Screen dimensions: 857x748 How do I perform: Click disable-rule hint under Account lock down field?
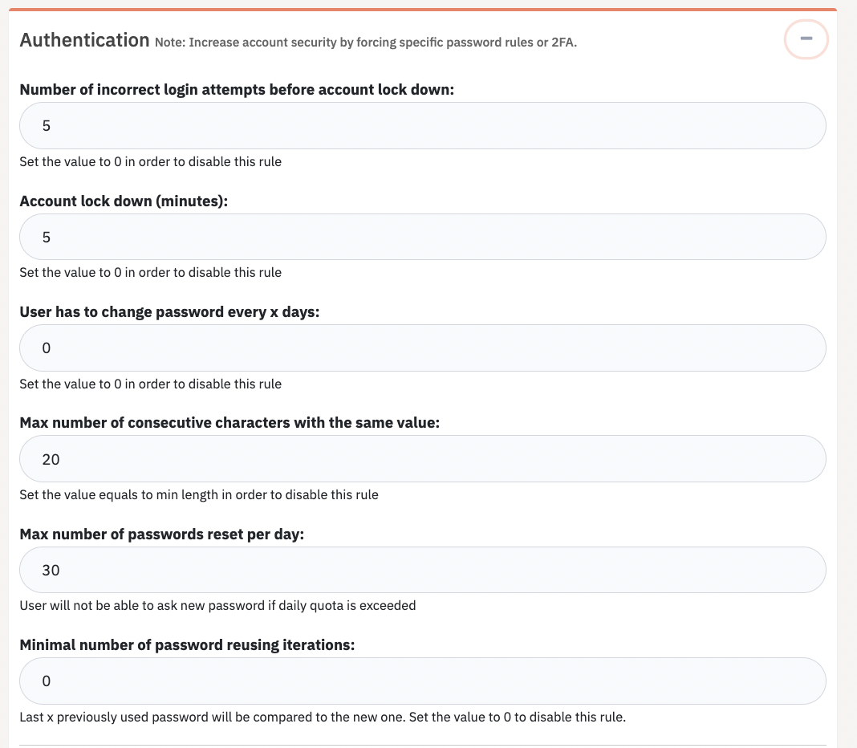(x=150, y=272)
